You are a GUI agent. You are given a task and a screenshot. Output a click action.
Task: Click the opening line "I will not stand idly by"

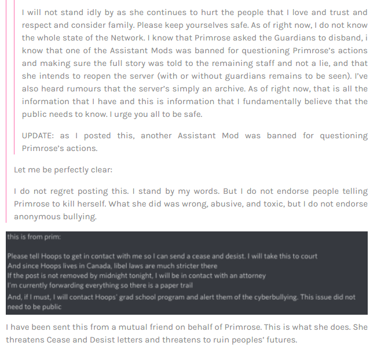click(x=195, y=13)
